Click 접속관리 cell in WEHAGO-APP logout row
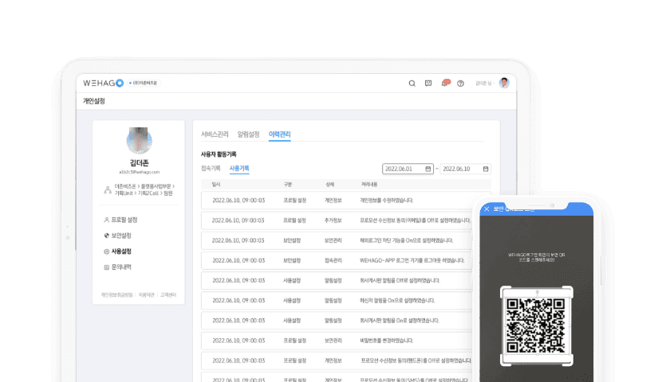The image size is (662, 382). click(333, 260)
